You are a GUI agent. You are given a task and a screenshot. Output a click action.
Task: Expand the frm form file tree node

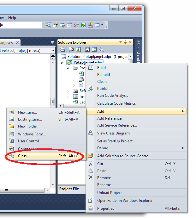[x=68, y=97]
